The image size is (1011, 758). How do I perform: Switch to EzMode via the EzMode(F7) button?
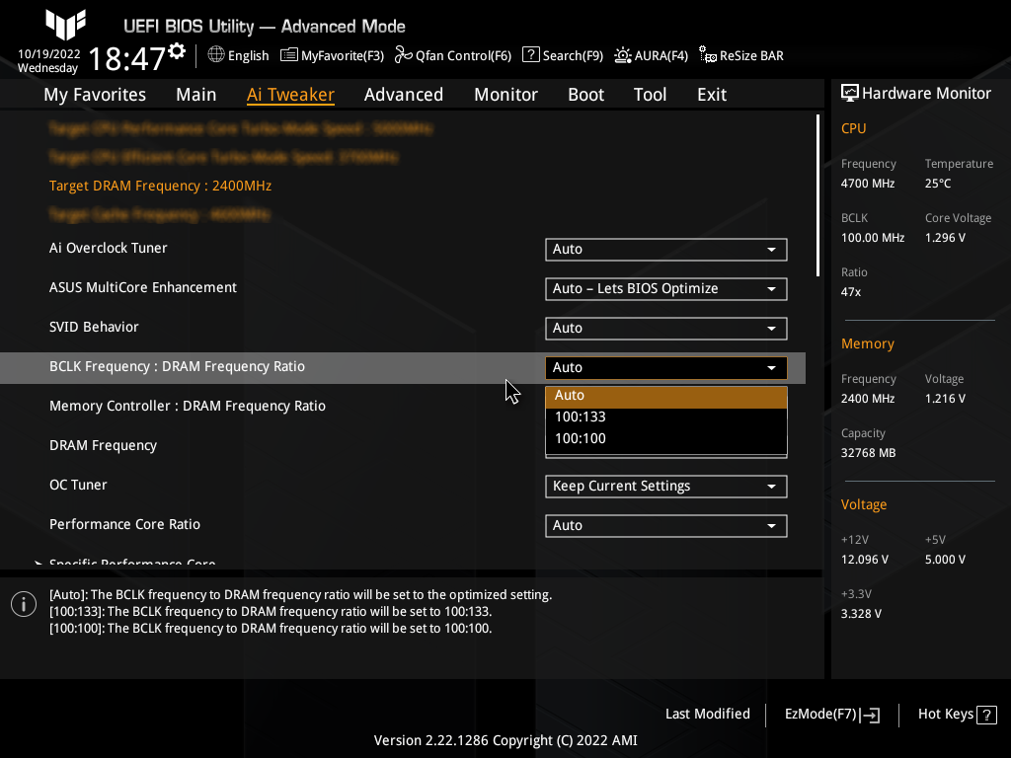[830, 714]
